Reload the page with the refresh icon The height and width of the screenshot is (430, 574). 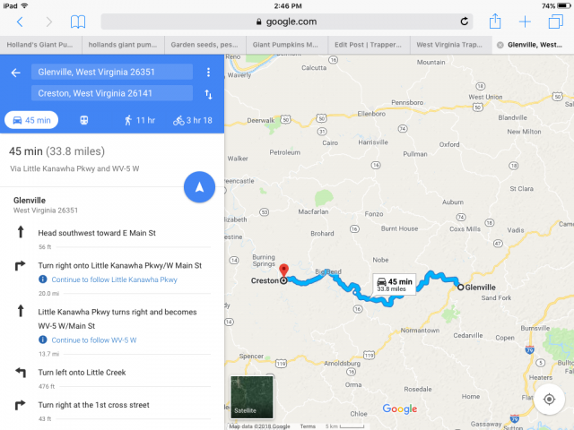tap(465, 21)
